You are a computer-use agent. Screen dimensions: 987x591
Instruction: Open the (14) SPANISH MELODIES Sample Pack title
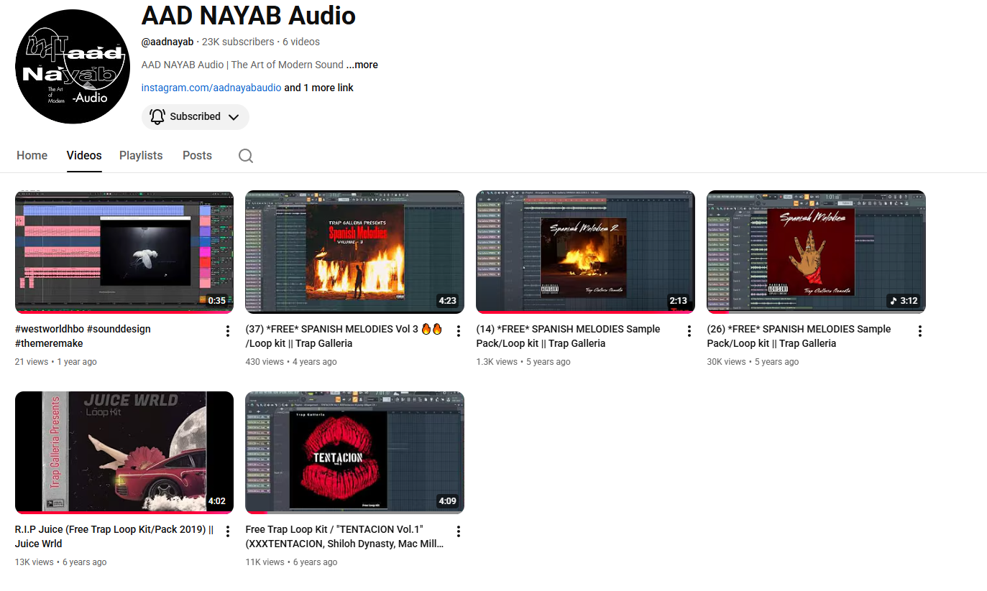pyautogui.click(x=568, y=336)
